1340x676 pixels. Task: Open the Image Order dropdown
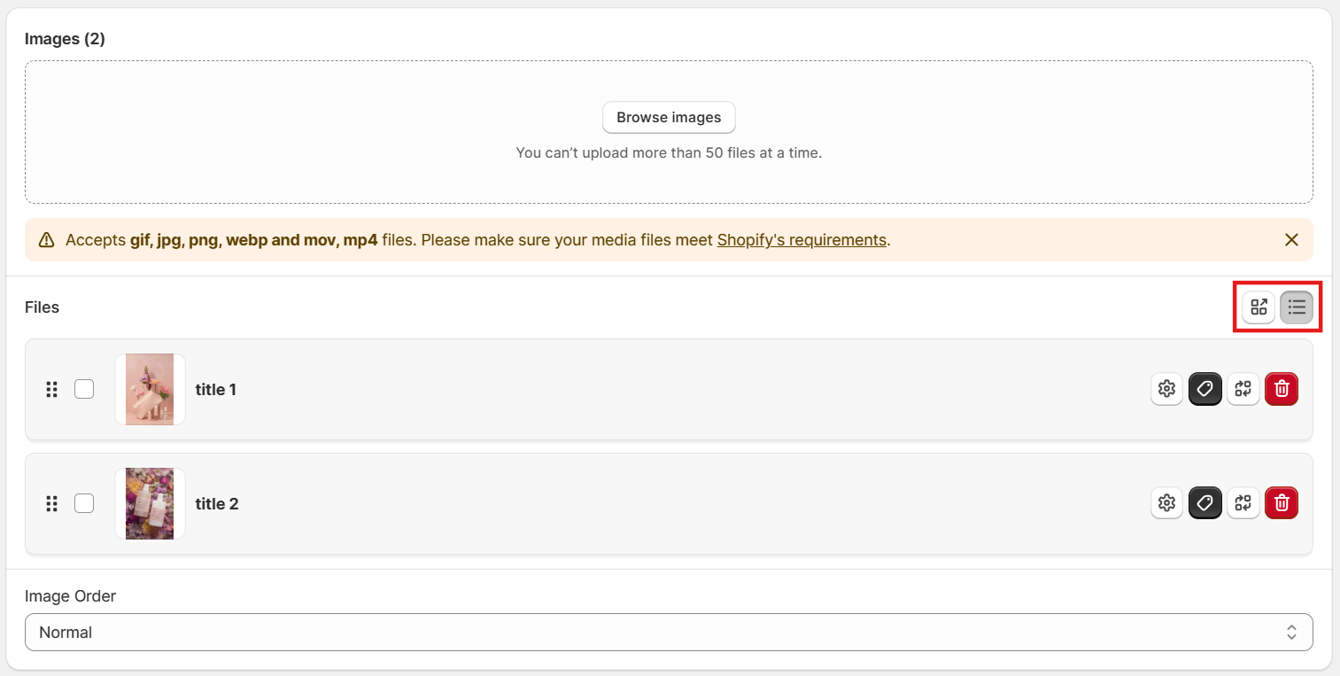pos(669,633)
